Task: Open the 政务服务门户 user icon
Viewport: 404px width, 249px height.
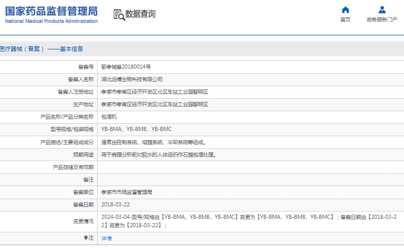Action: click(382, 10)
